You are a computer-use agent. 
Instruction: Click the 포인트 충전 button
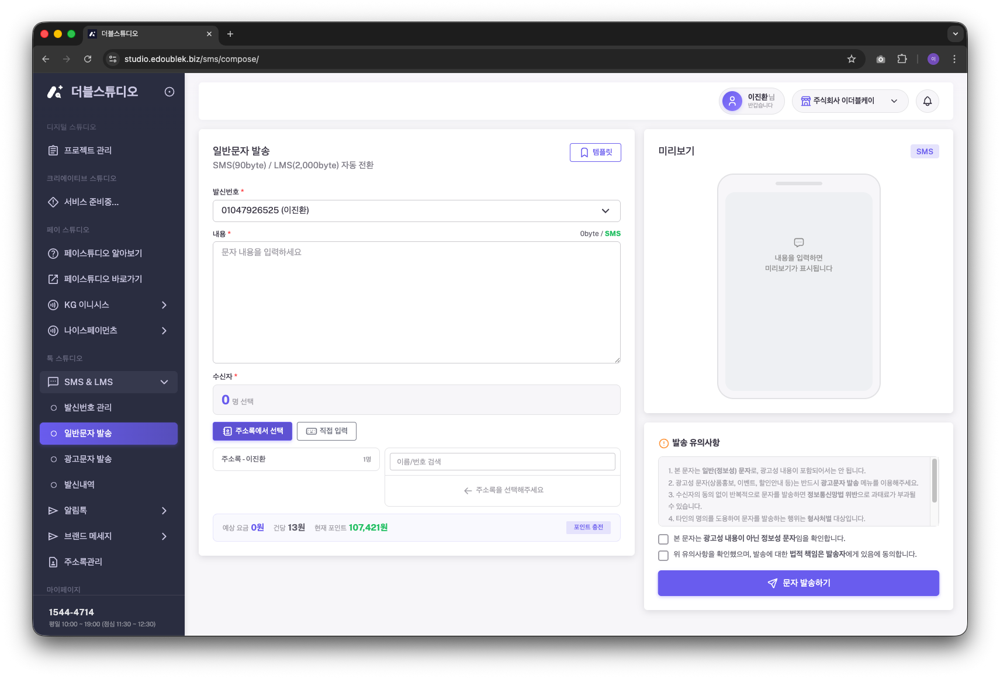[589, 528]
